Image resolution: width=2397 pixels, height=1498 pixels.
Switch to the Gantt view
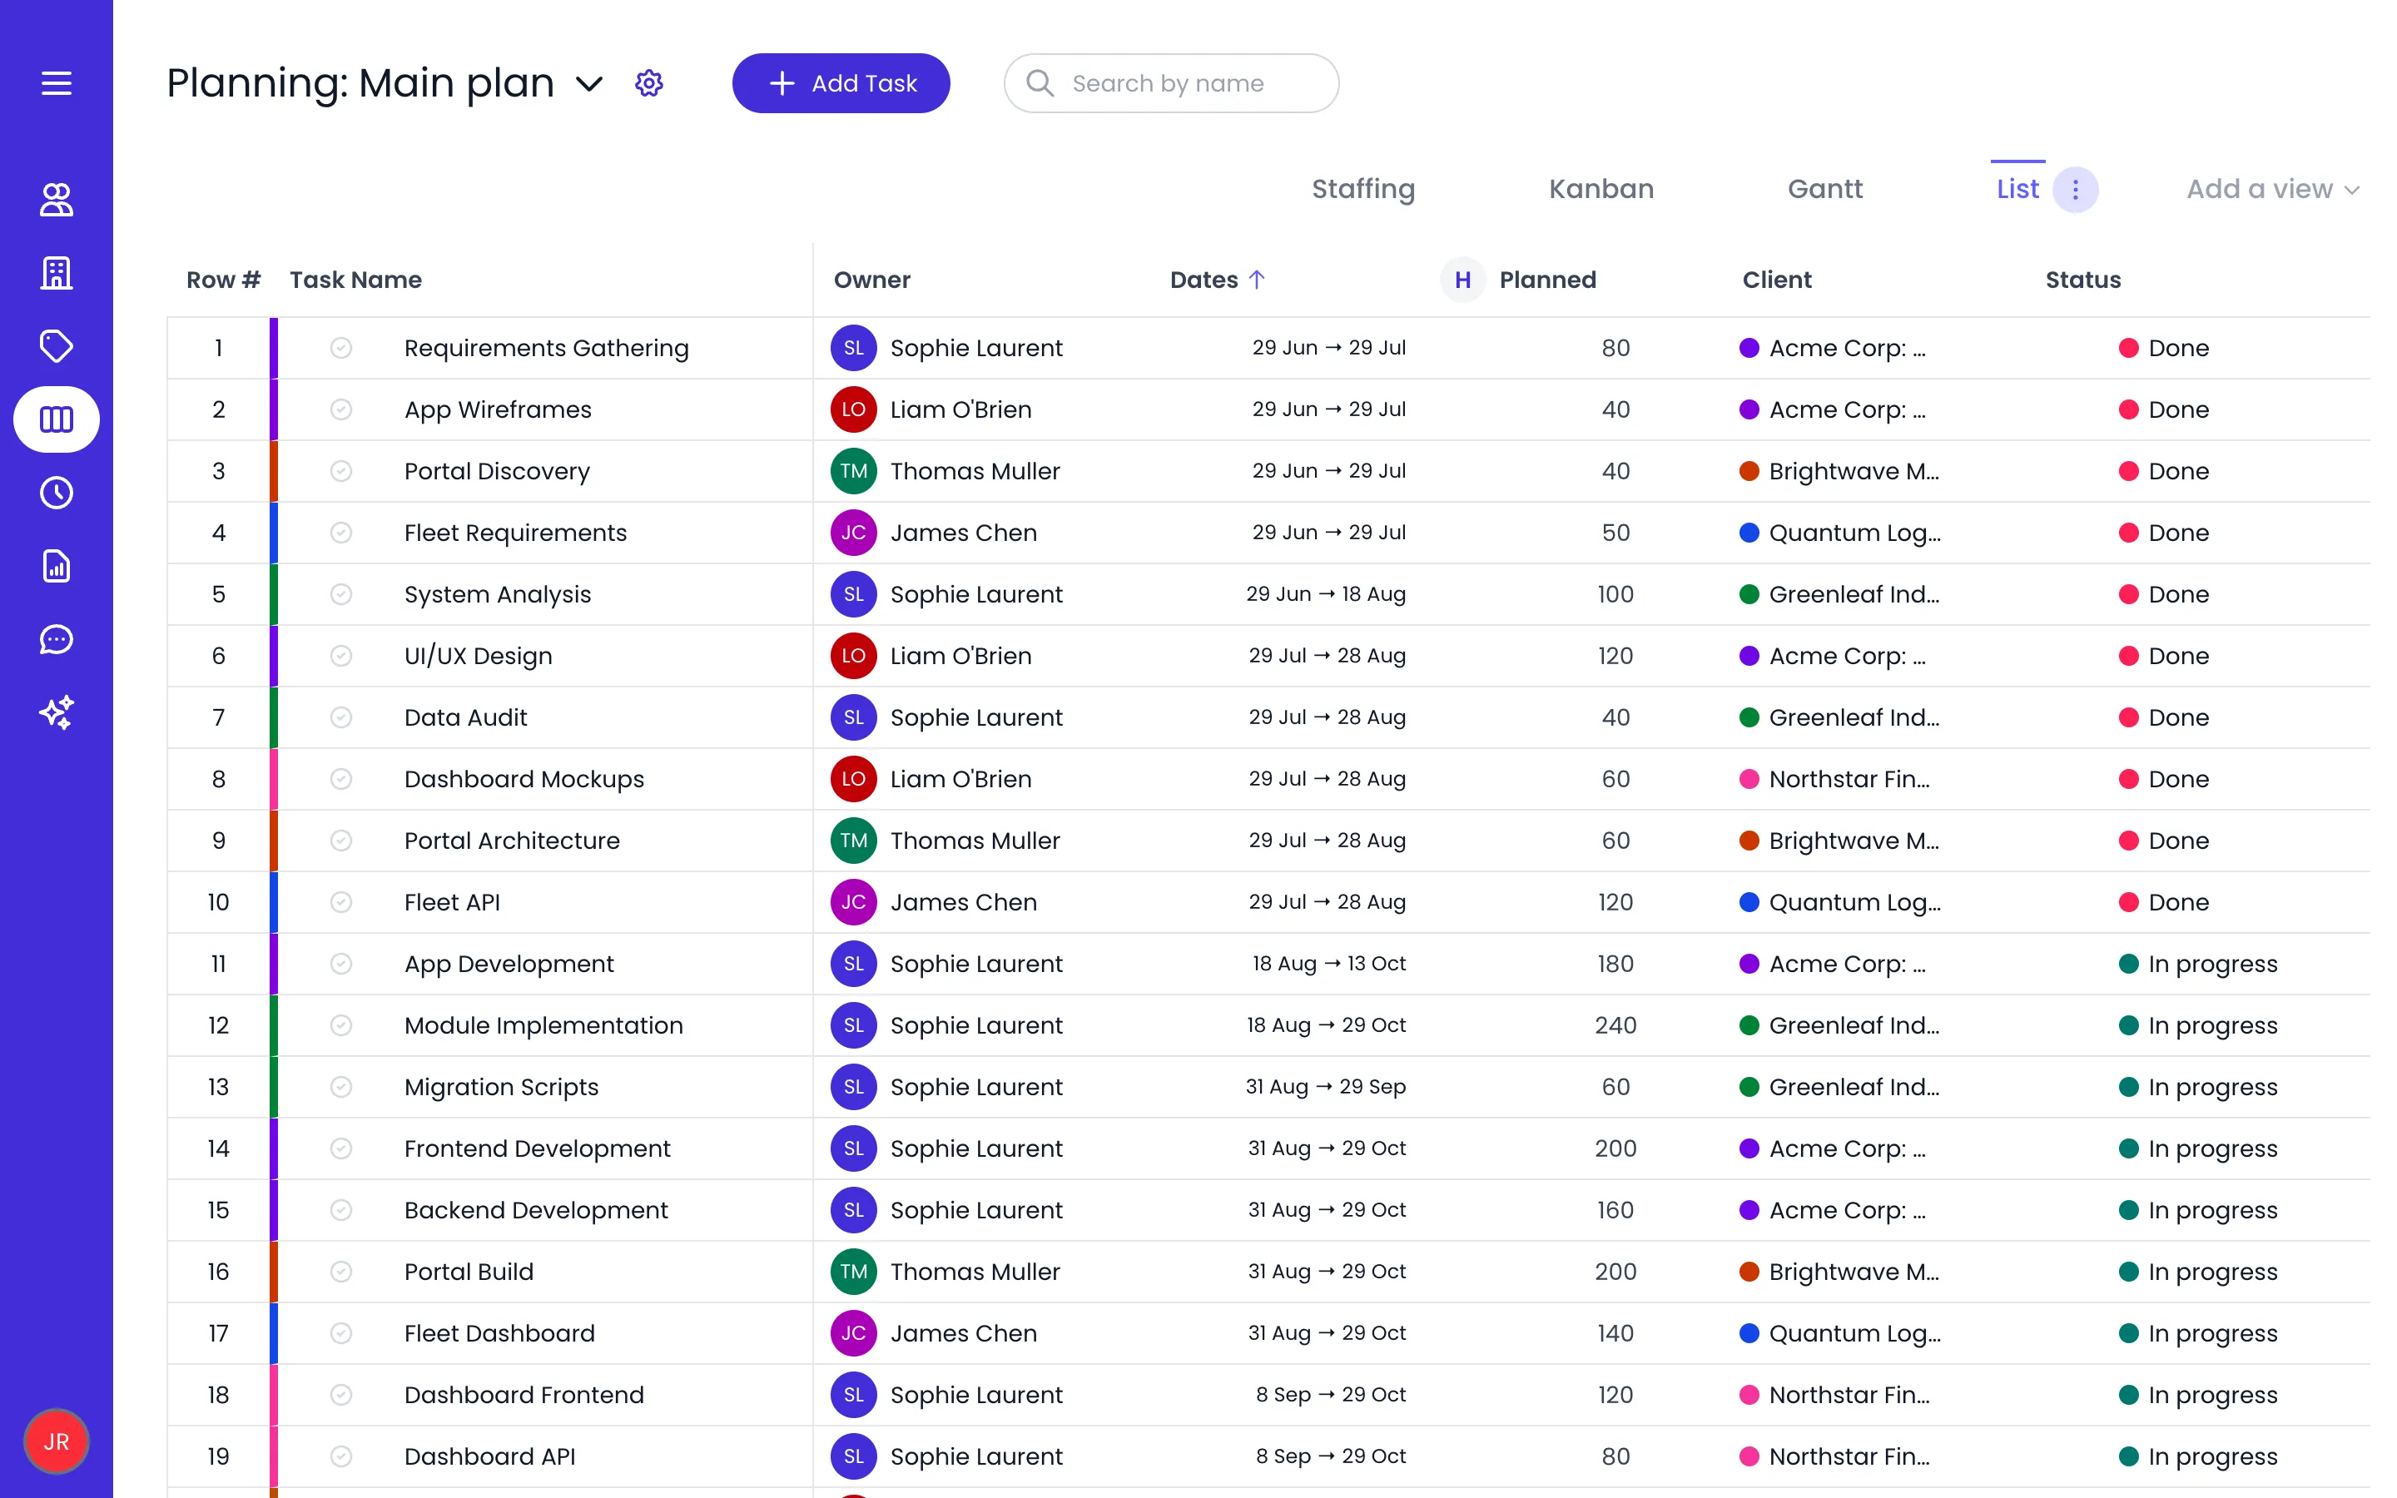tap(1824, 189)
